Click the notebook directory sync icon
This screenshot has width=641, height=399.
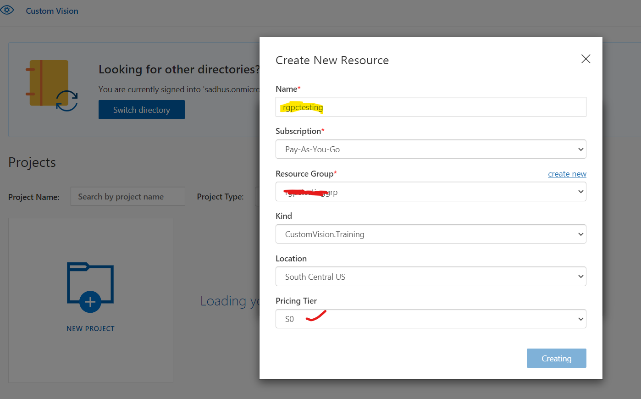(x=51, y=85)
